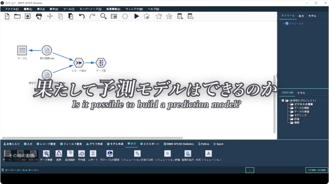This screenshot has width=329, height=184.
Task: Pick the 拡張の出力 extension output node
Action: coord(188,156)
